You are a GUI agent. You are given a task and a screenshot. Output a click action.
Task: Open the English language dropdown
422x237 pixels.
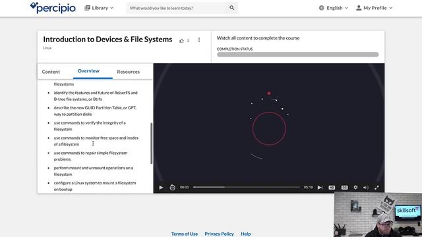[x=334, y=8]
